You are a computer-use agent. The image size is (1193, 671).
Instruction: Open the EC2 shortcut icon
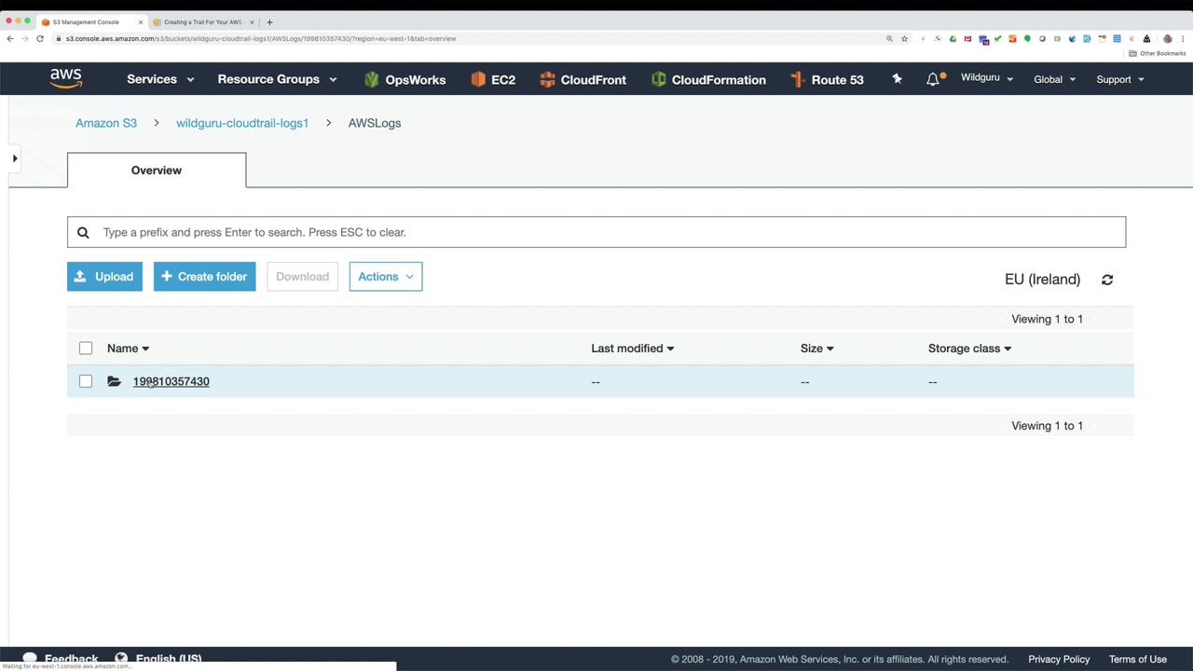pos(478,79)
